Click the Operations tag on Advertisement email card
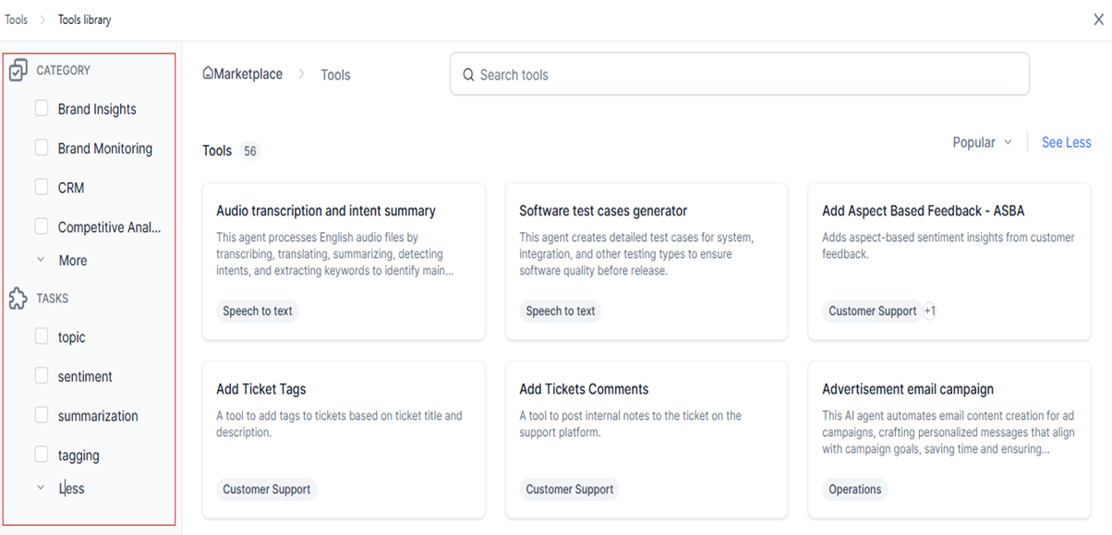This screenshot has width=1112, height=535. click(855, 490)
